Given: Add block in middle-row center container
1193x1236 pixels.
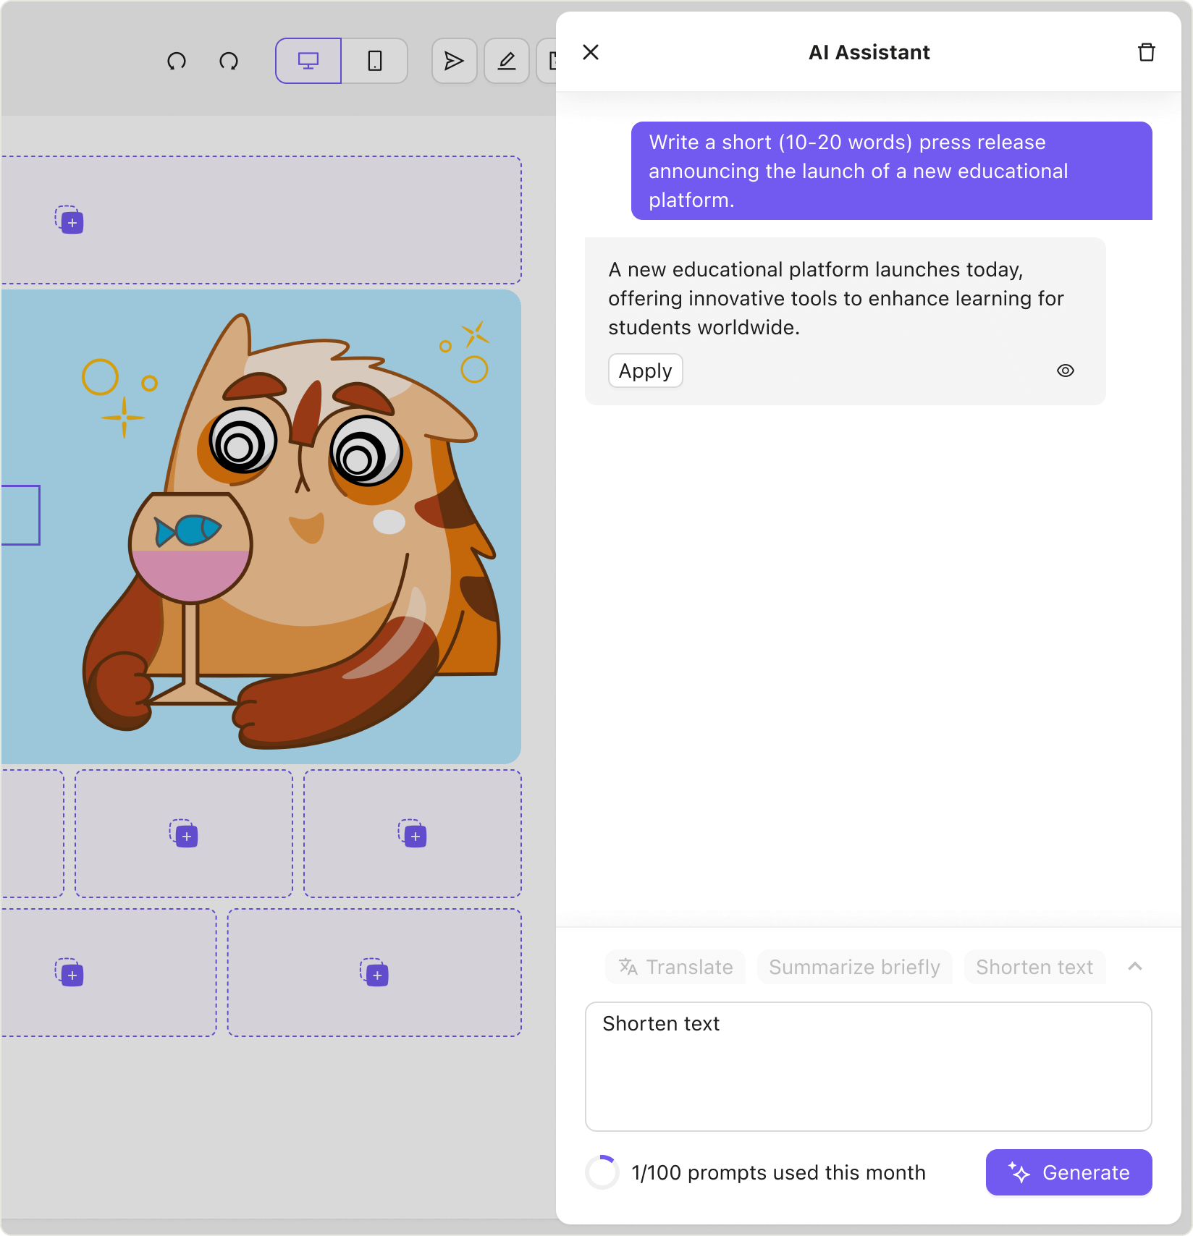Looking at the screenshot, I should [185, 834].
